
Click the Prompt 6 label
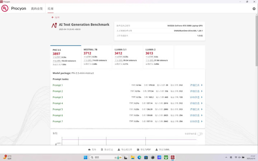coord(58,115)
